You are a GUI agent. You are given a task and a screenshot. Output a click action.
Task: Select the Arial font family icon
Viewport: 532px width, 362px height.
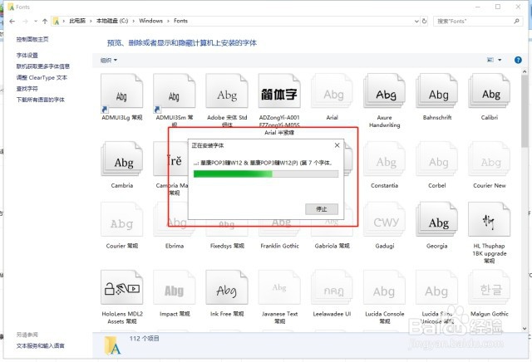[332, 91]
